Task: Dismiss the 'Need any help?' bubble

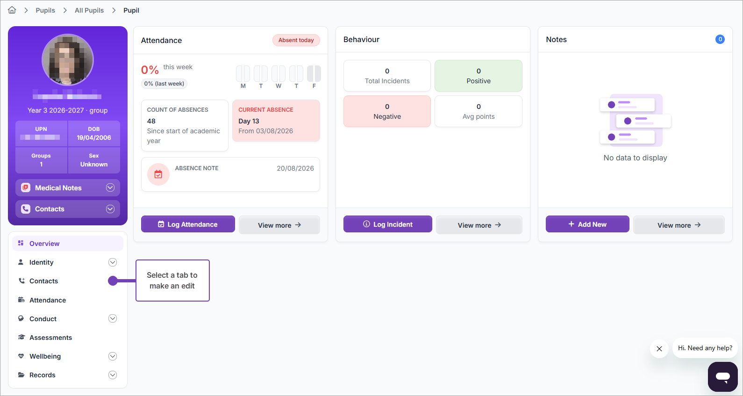Action: (659, 349)
